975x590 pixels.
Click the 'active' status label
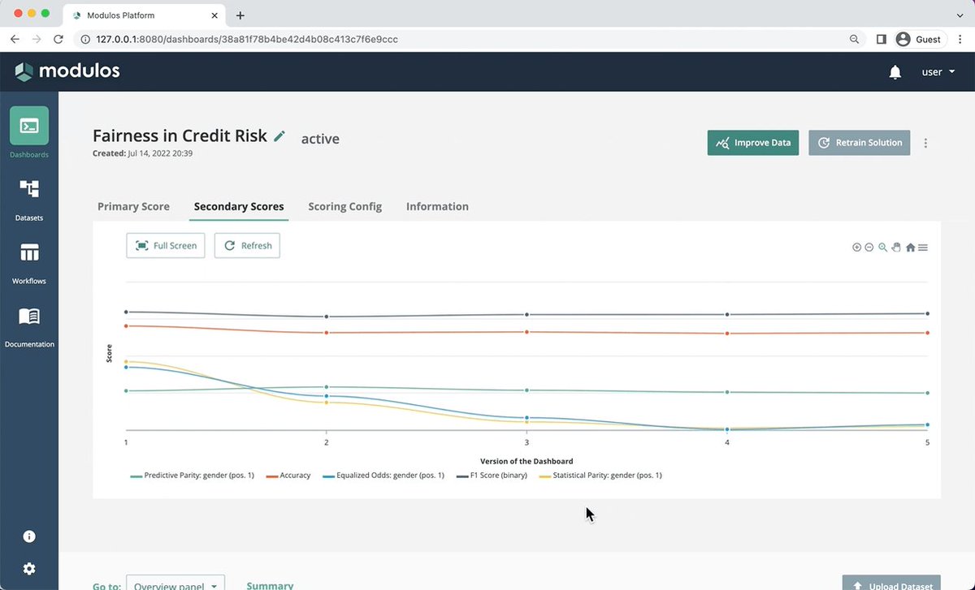tap(320, 139)
